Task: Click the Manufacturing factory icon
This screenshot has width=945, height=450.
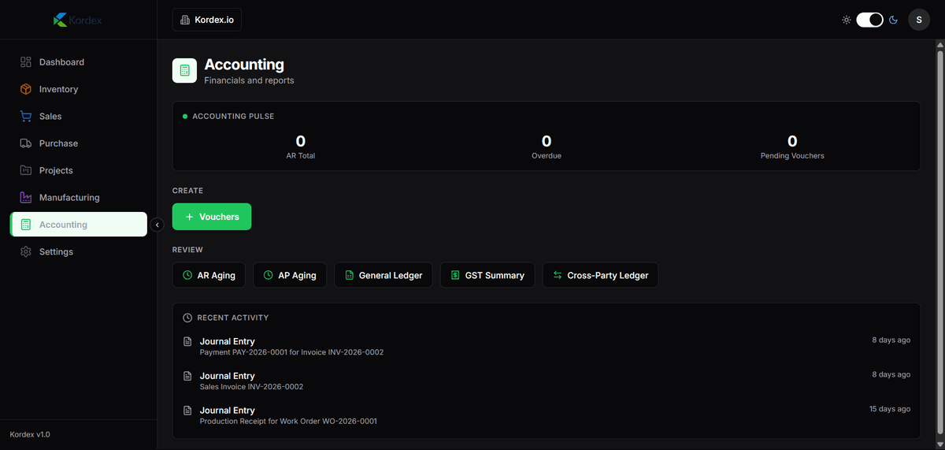Action: click(x=25, y=198)
